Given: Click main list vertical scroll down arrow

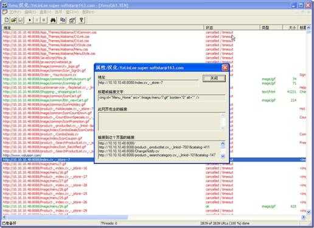Looking at the screenshot, I should coord(309,212).
